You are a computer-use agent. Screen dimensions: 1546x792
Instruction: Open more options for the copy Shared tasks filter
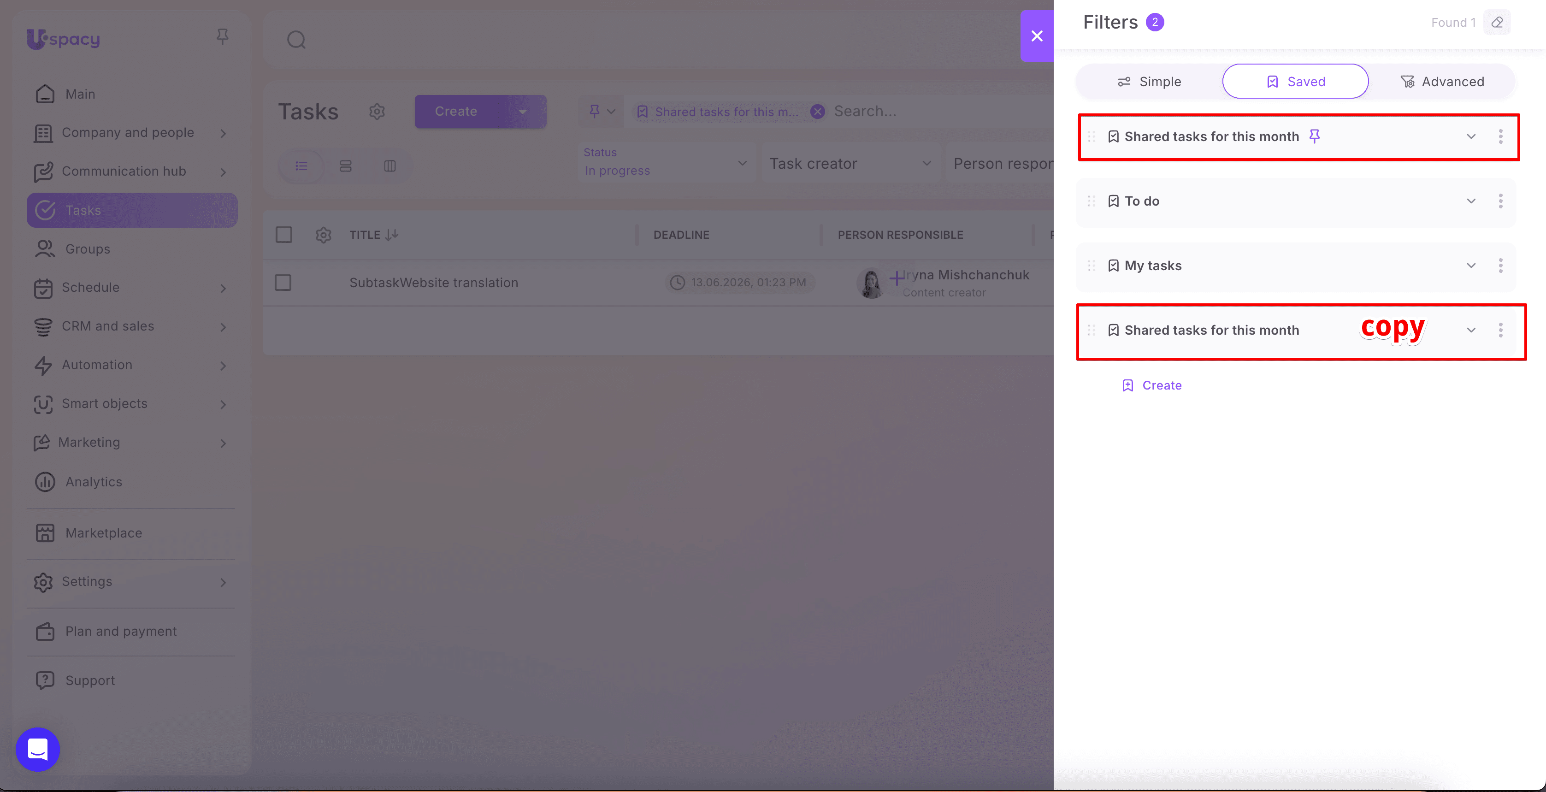tap(1500, 330)
